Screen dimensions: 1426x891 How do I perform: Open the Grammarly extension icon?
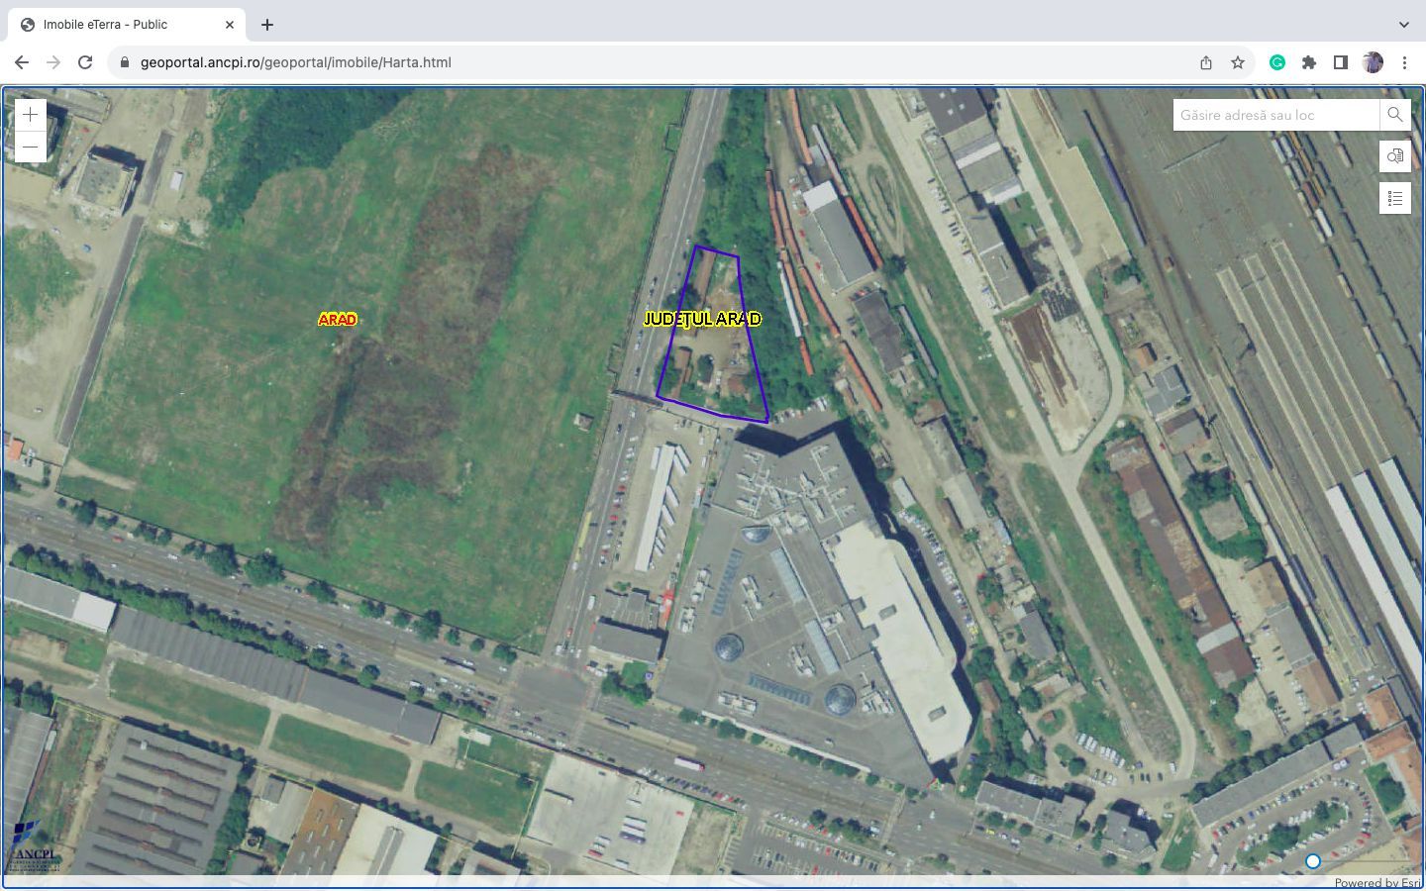[x=1278, y=61]
